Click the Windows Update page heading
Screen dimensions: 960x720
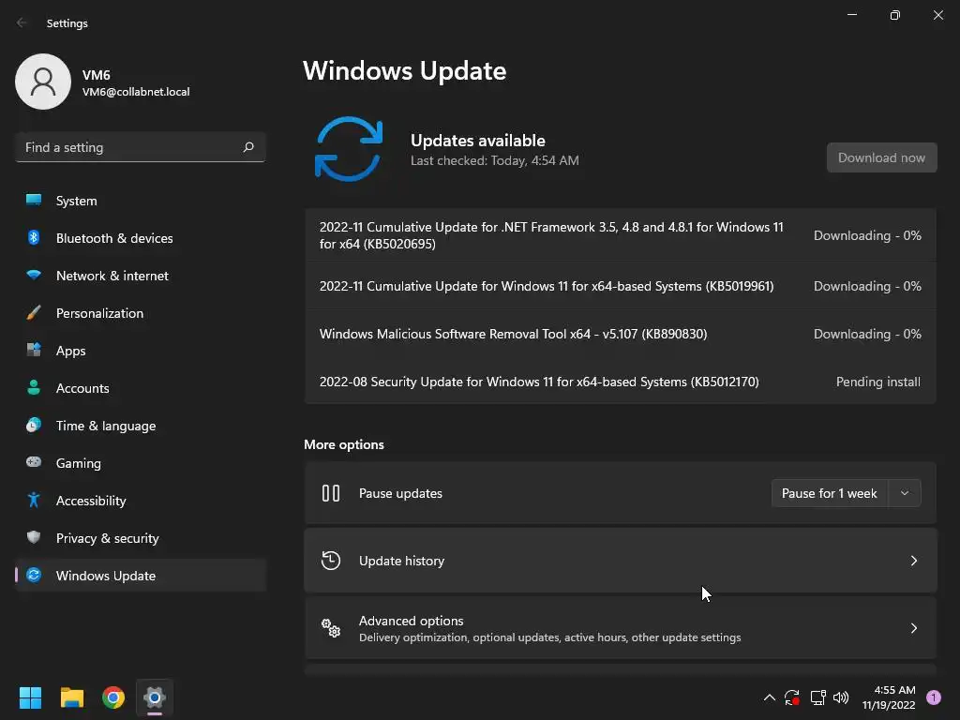click(x=405, y=71)
